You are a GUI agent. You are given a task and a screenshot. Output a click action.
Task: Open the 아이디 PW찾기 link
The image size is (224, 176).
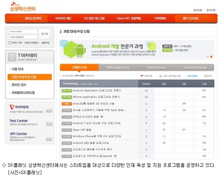click(31, 43)
